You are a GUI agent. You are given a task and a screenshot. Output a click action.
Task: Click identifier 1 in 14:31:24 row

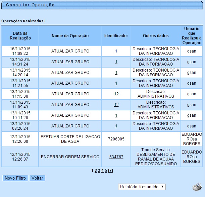pyautogui.click(x=116, y=62)
